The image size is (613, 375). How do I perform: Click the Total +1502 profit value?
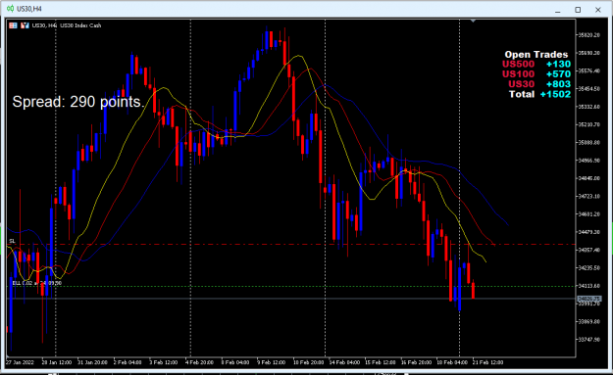[555, 94]
